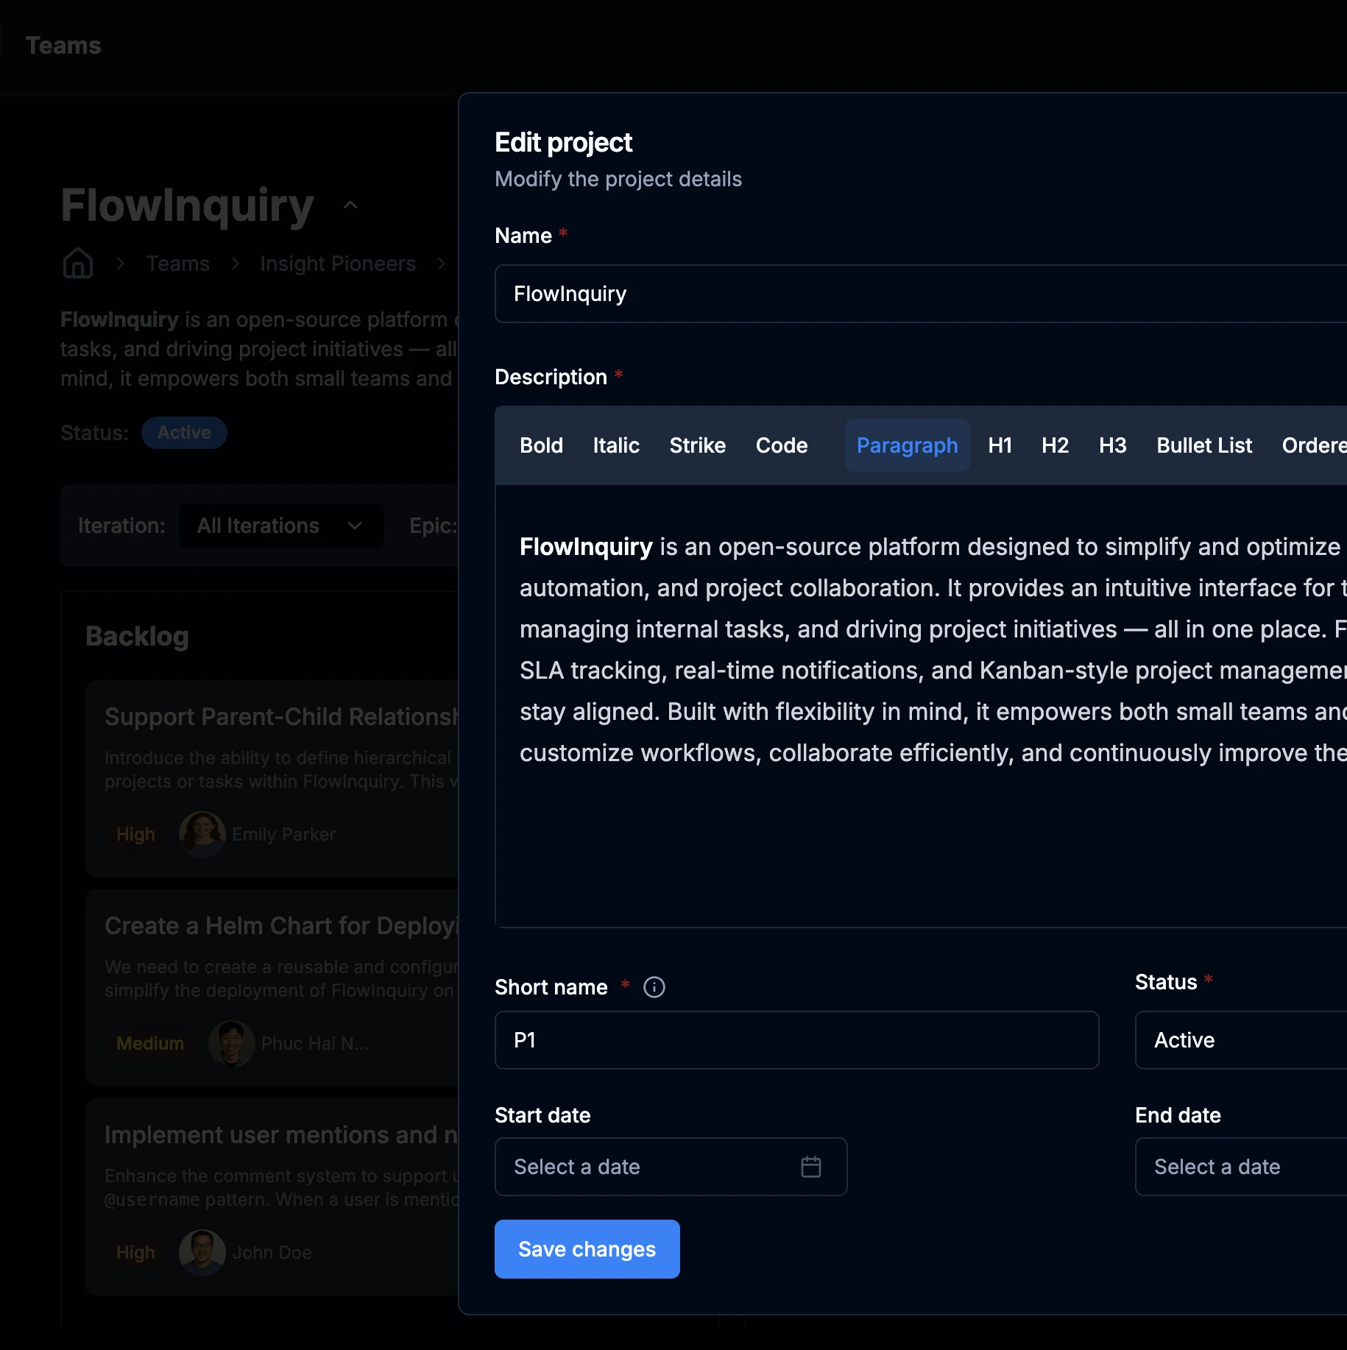Click Emily Parker's avatar
1347x1350 pixels.
[x=202, y=834]
